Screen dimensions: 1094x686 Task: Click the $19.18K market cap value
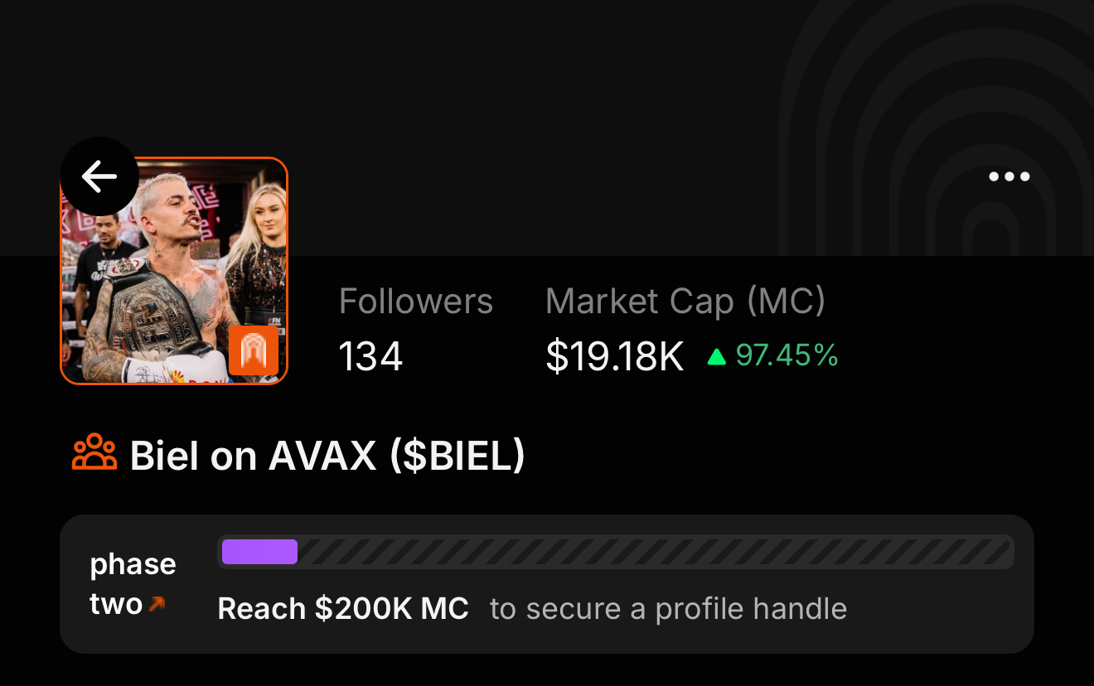pos(614,357)
